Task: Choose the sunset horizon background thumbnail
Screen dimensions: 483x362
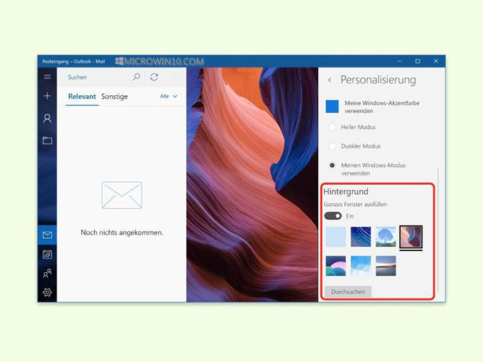Action: (386, 266)
